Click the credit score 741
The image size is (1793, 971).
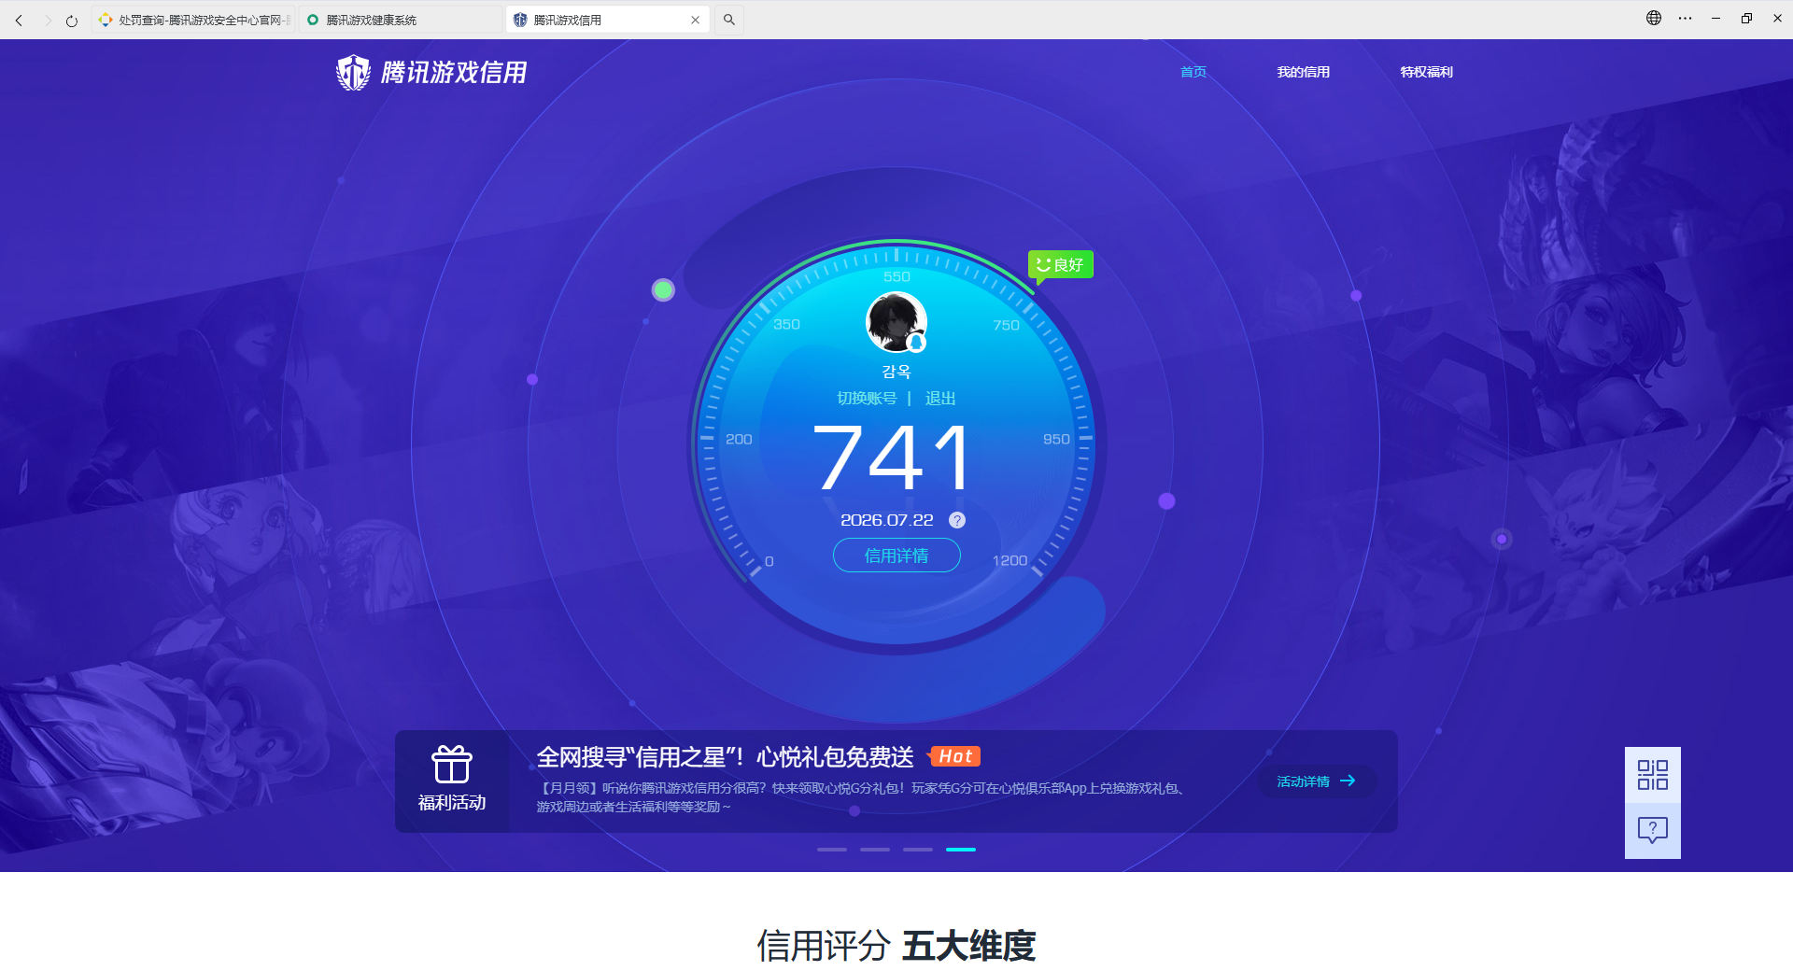coord(893,457)
